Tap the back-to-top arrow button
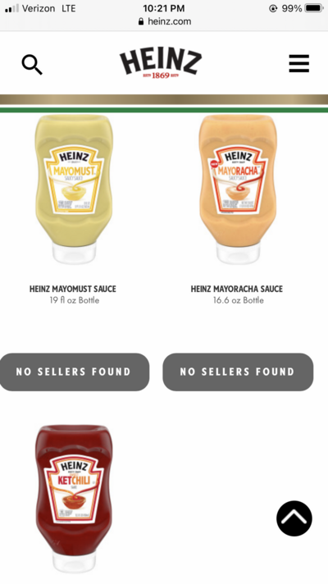Image resolution: width=328 pixels, height=584 pixels. [294, 518]
